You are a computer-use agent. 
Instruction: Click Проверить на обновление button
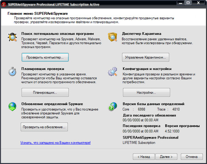coord(44,127)
